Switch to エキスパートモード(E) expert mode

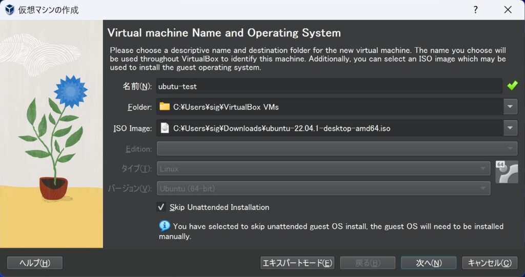[297, 263]
